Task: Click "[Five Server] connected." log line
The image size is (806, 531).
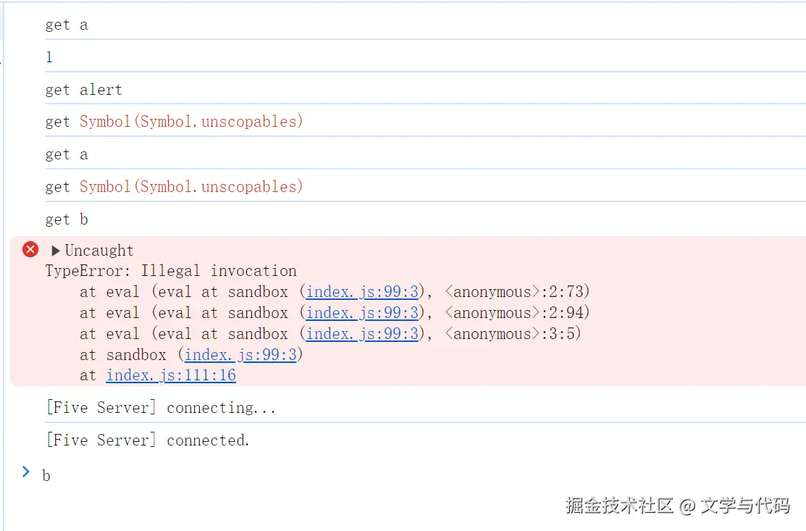Action: pyautogui.click(x=148, y=440)
